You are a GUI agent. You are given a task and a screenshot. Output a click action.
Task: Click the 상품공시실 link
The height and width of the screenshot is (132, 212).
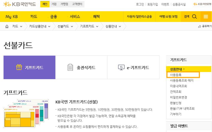pos(179,4)
